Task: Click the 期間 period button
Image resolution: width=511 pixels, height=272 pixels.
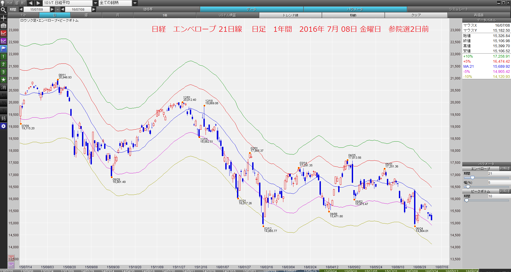Action: pyautogui.click(x=13, y=9)
